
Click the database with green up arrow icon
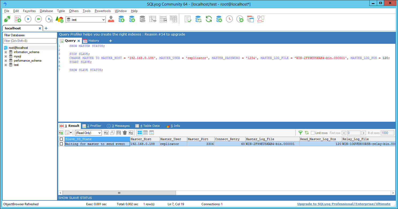tap(132, 19)
